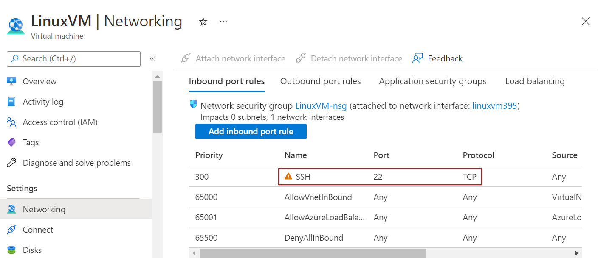Open Access control (IAM) via its icon
This screenshot has width=598, height=258.
pyautogui.click(x=12, y=122)
